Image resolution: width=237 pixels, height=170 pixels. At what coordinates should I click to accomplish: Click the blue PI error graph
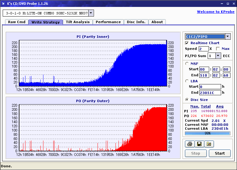[x=93, y=63]
